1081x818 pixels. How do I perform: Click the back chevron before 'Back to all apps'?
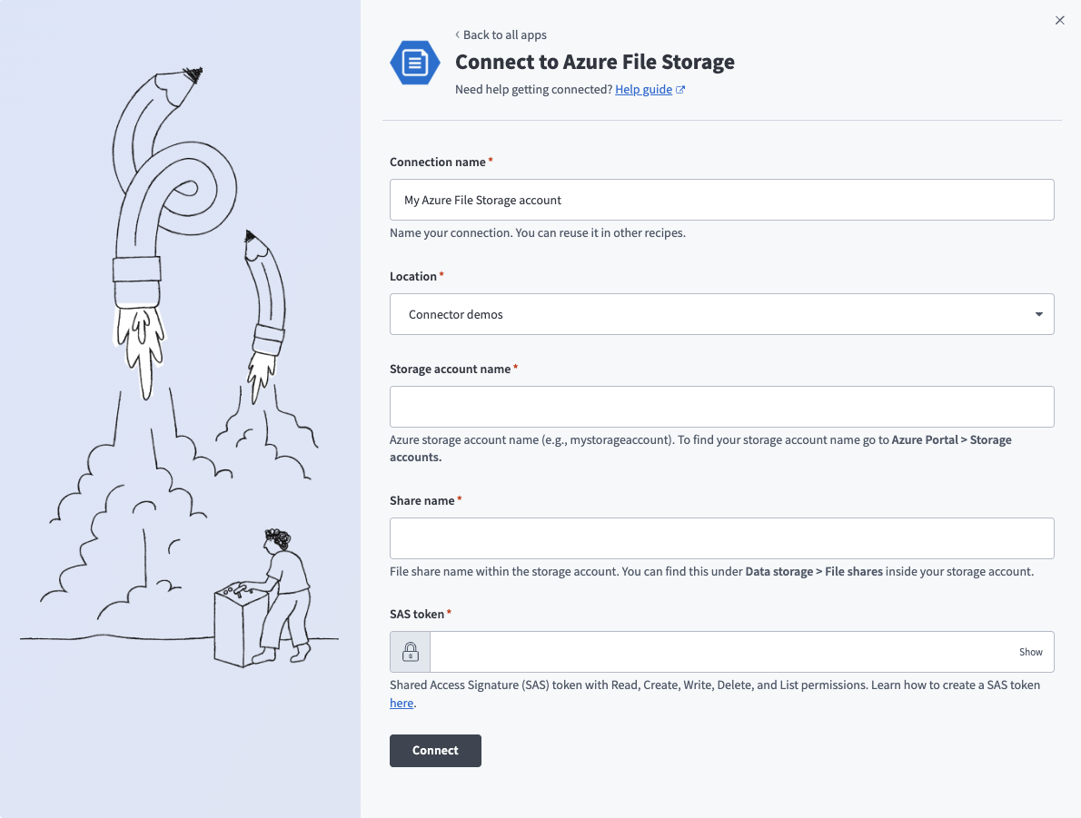tap(456, 34)
